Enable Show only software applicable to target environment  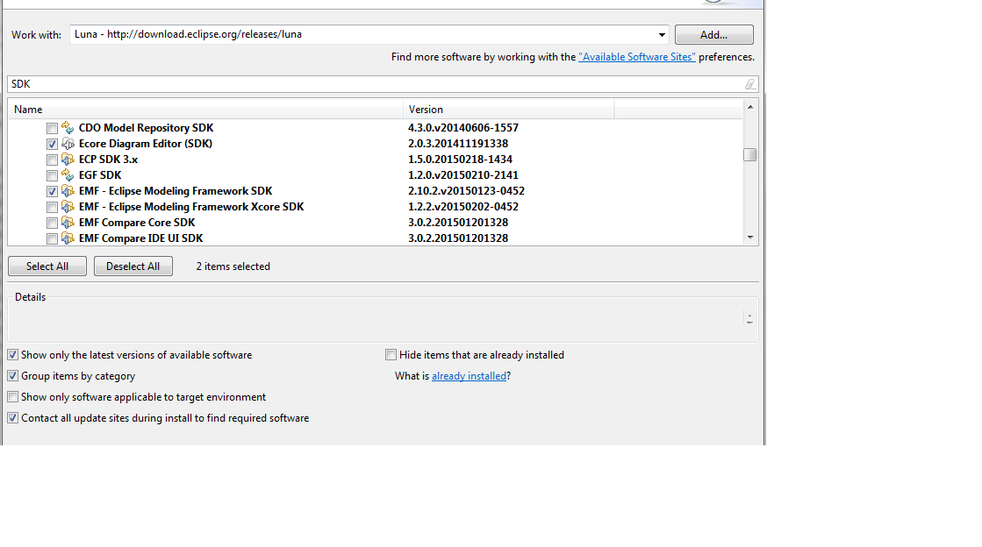[x=12, y=397]
